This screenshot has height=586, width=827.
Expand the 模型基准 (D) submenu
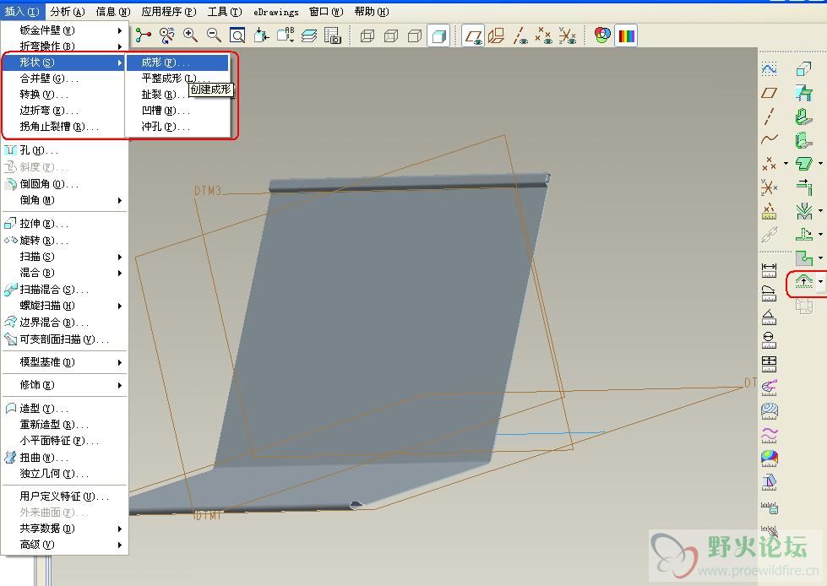[x=64, y=362]
